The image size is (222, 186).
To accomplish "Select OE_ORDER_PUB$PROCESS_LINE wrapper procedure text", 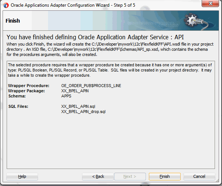I will click(x=91, y=86).
